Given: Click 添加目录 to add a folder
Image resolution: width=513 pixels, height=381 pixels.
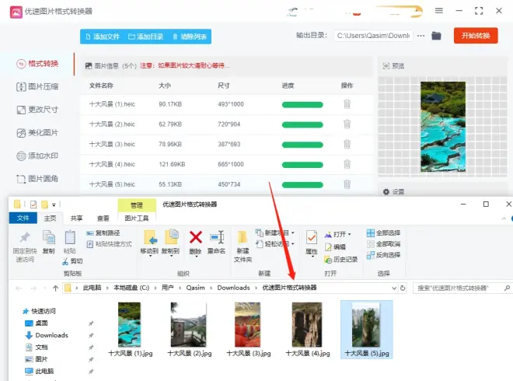Looking at the screenshot, I should click(145, 37).
